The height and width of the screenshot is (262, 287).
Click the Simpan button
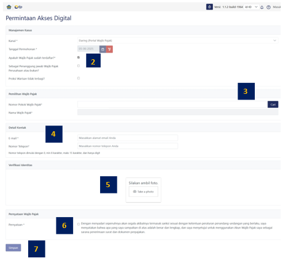point(13,248)
